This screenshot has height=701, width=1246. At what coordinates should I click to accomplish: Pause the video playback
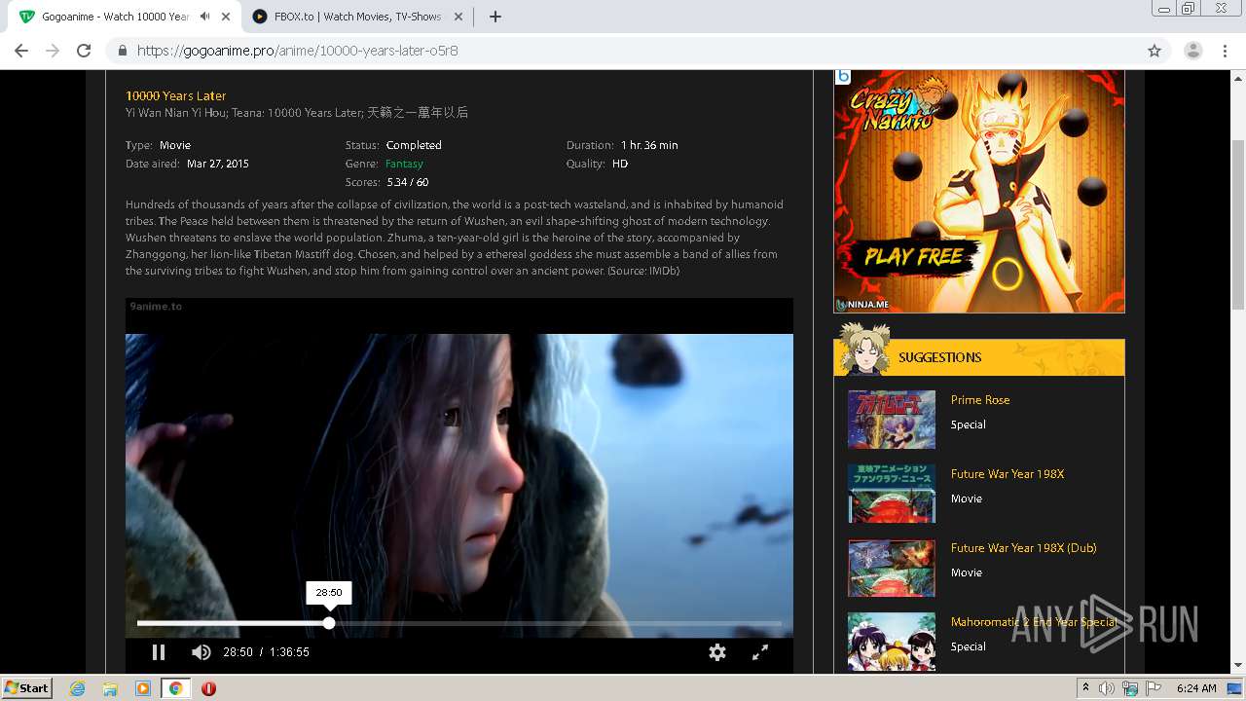[x=159, y=652]
